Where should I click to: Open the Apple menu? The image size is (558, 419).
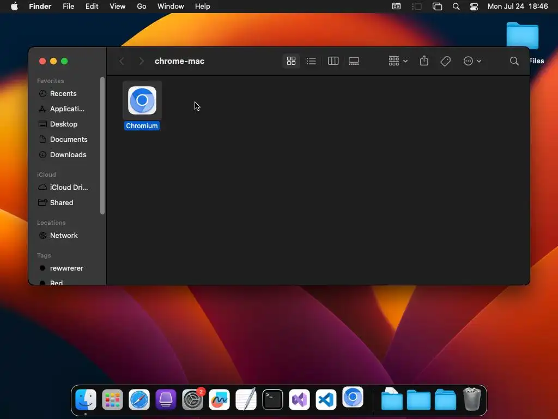(x=14, y=6)
